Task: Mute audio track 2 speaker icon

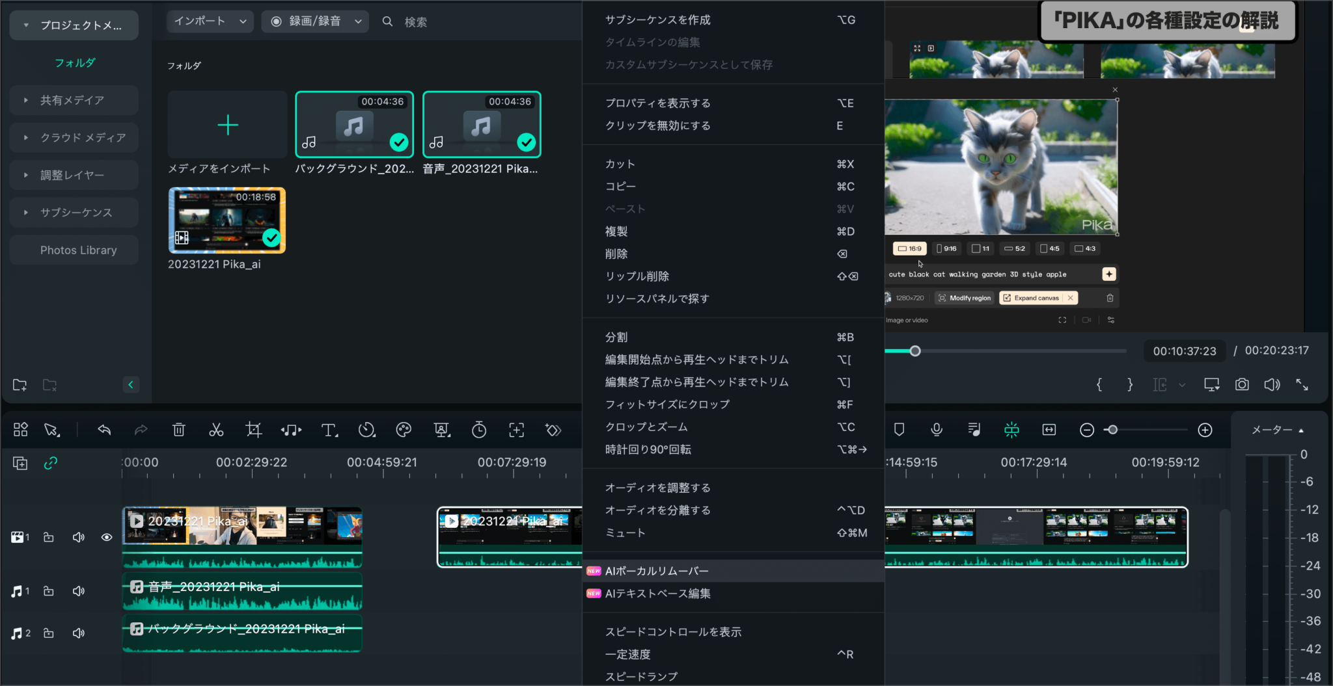Action: [78, 633]
